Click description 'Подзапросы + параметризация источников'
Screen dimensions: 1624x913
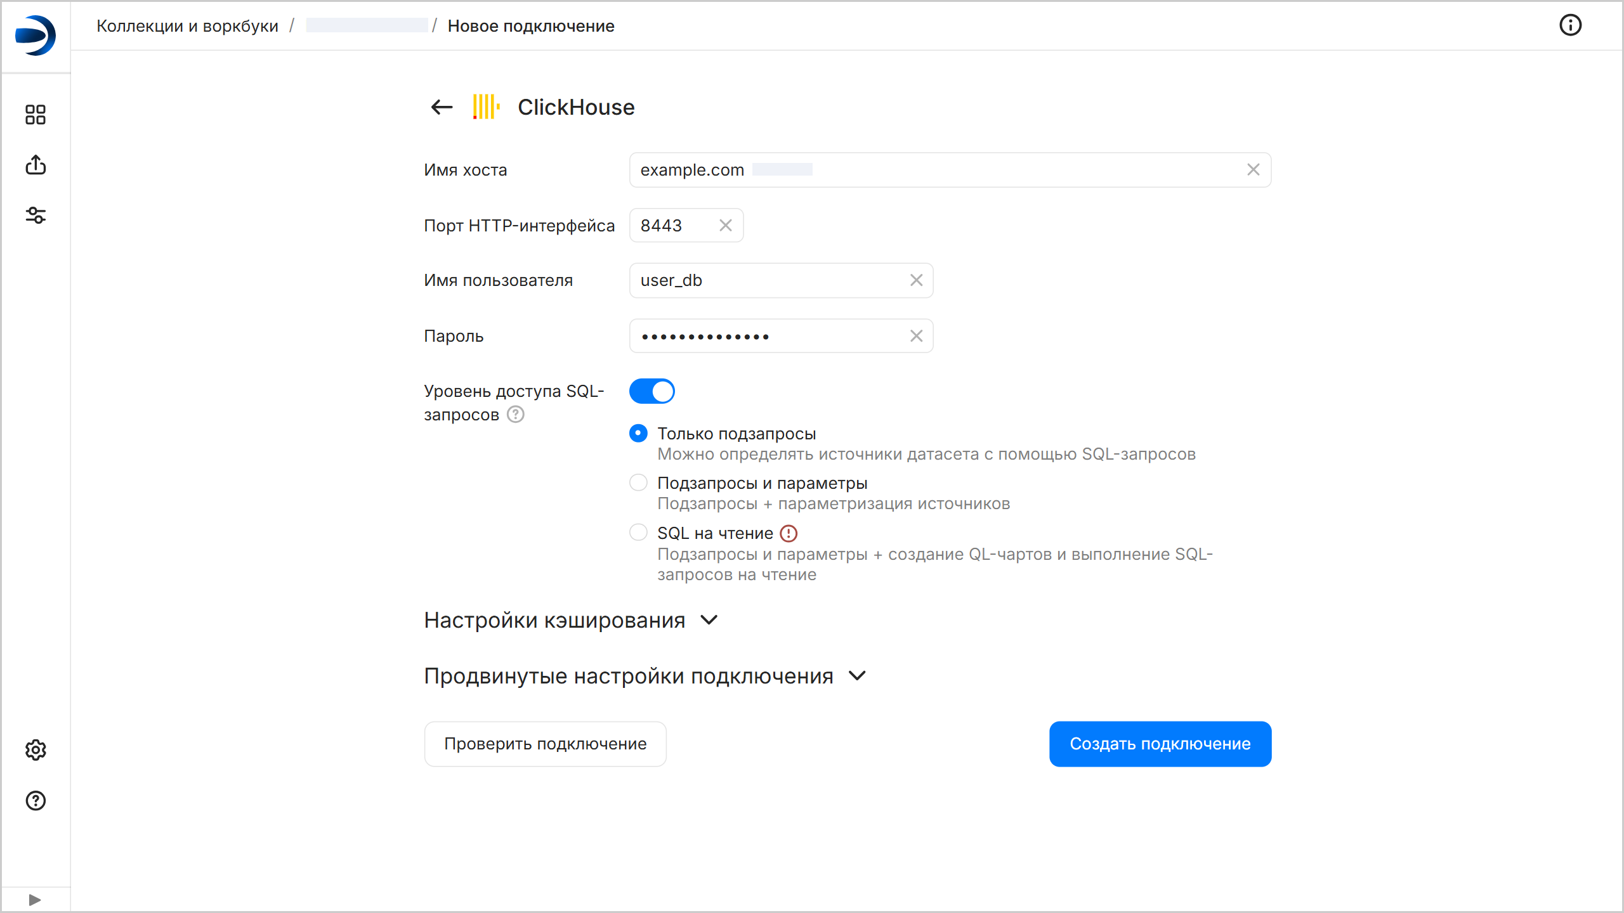[834, 503]
